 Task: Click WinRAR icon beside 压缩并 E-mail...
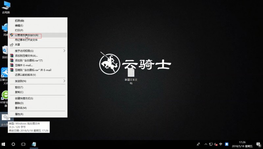pyautogui.click(x=12, y=65)
